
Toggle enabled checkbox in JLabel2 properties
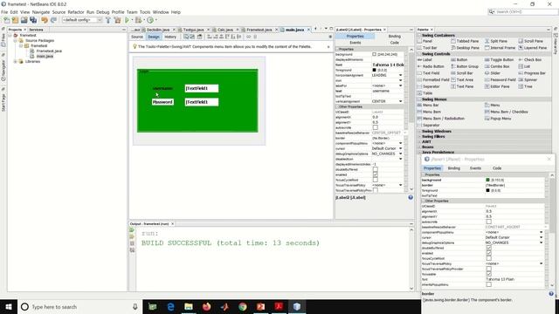coord(375,174)
